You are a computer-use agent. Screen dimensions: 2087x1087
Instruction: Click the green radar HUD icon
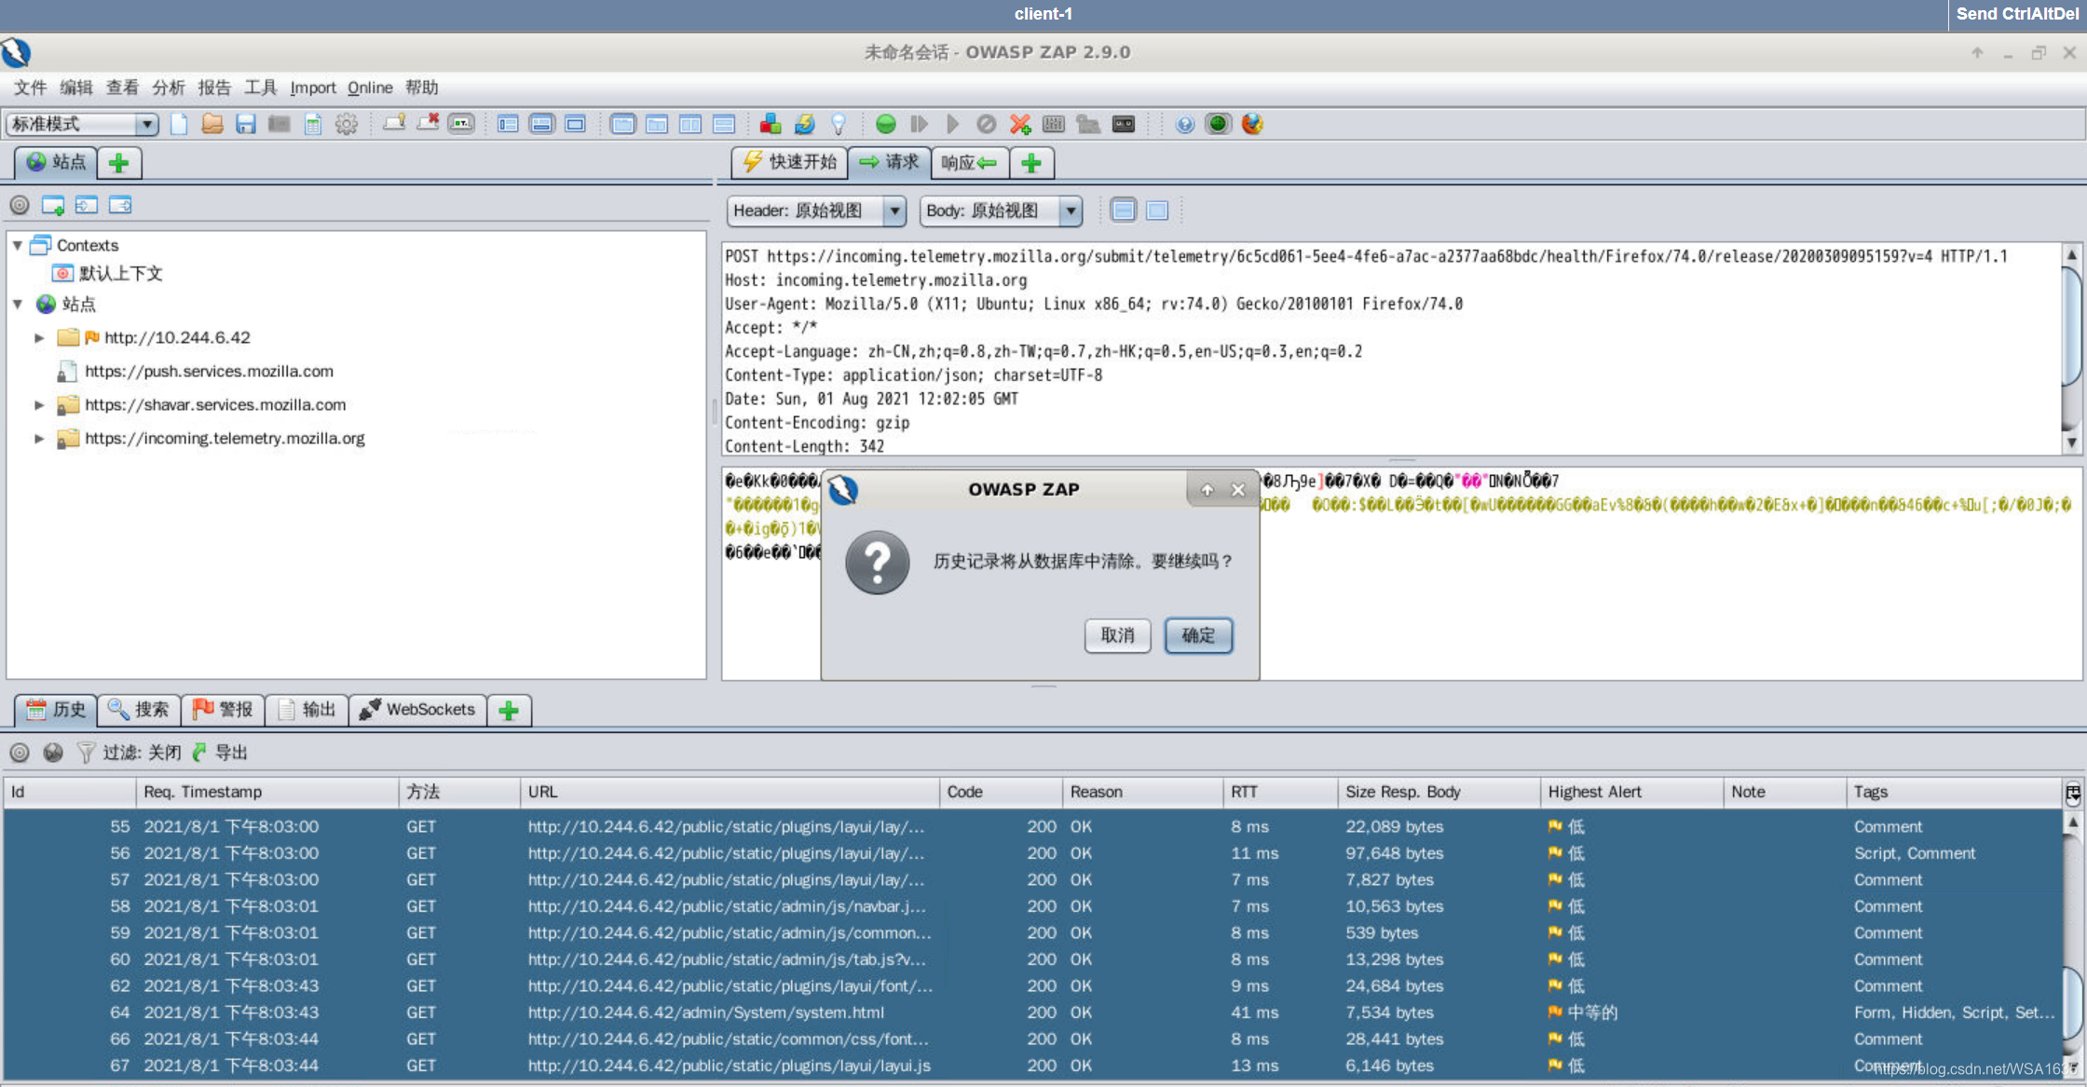coord(1218,124)
